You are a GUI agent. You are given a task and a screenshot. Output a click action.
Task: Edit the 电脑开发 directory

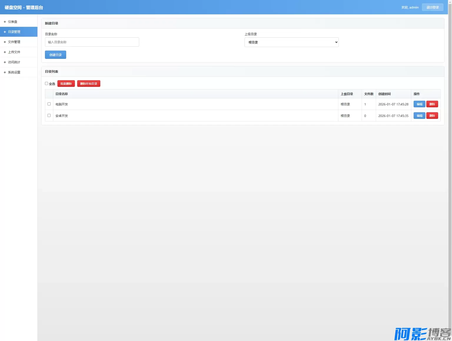click(419, 104)
